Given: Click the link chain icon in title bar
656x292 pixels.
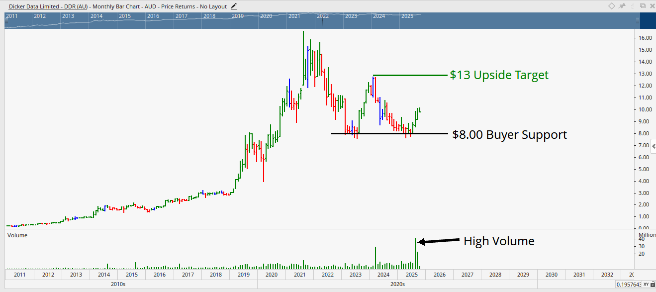Looking at the screenshot, I should [632, 6].
